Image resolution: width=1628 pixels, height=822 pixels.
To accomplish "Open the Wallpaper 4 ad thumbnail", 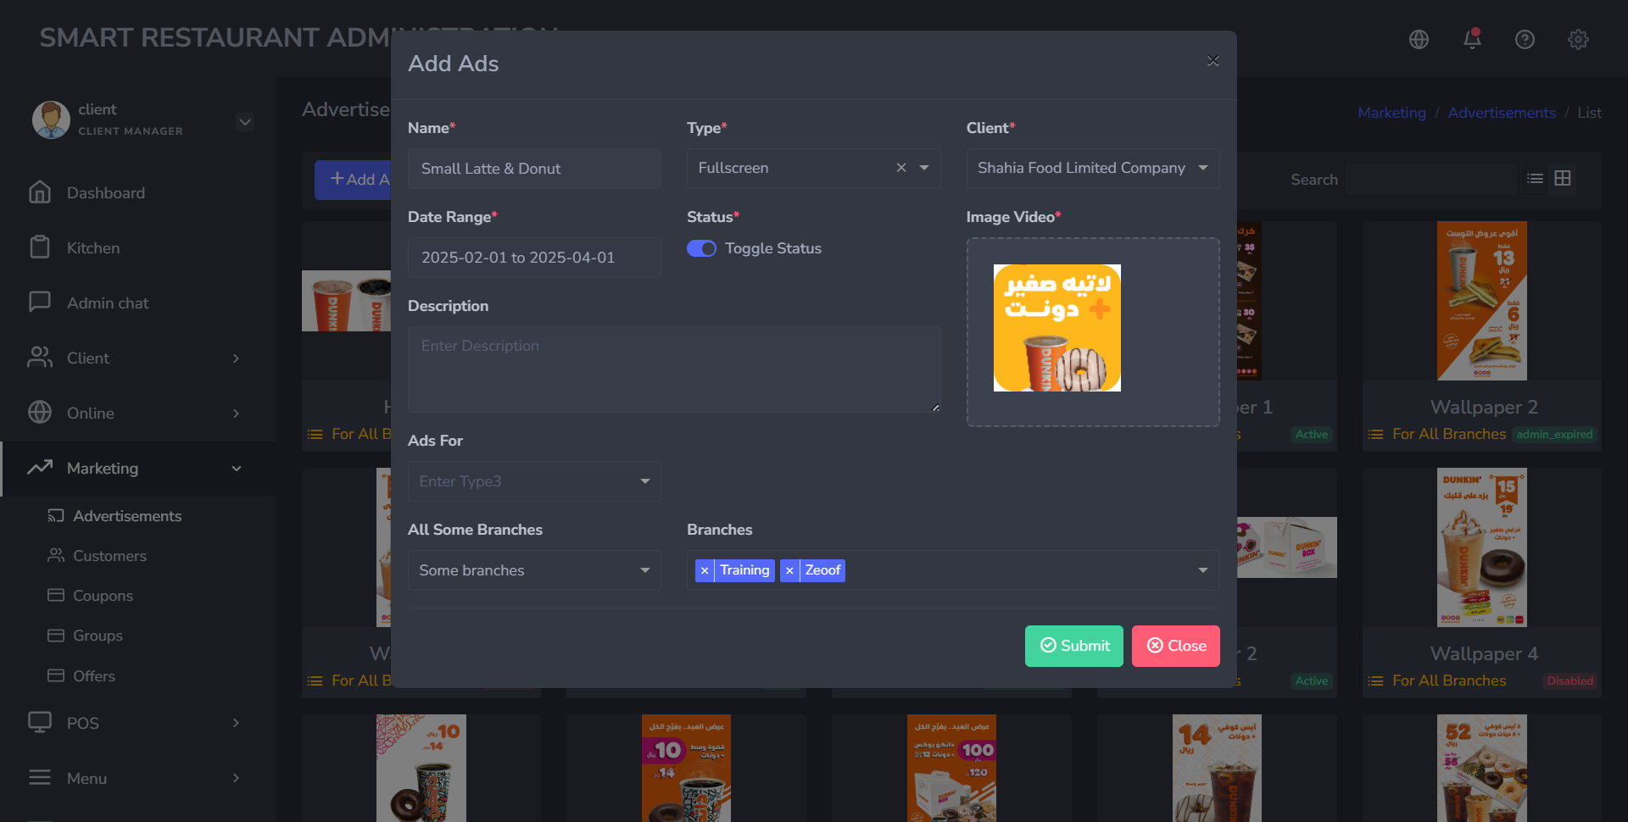I will point(1481,547).
